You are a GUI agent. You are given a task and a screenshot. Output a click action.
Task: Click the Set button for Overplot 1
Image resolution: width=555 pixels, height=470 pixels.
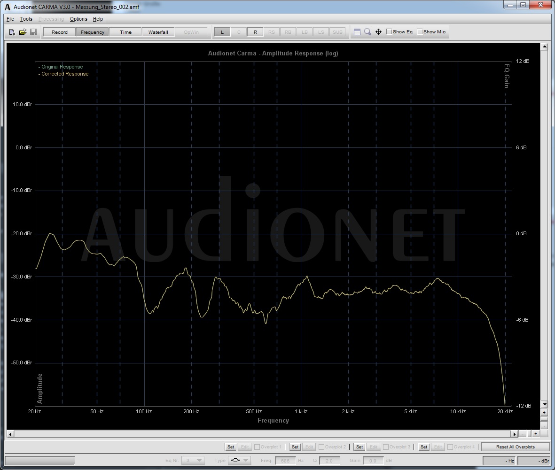pyautogui.click(x=230, y=447)
